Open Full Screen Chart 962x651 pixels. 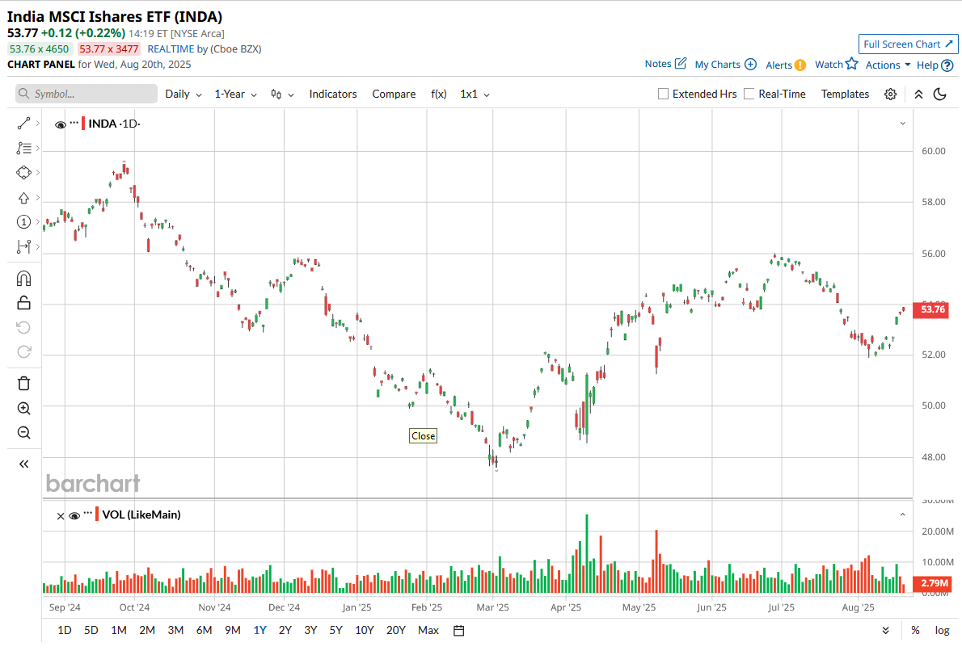908,44
